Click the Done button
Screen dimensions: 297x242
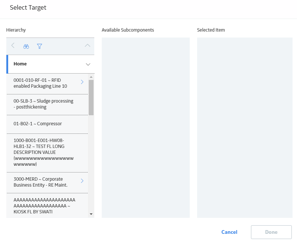click(271, 232)
